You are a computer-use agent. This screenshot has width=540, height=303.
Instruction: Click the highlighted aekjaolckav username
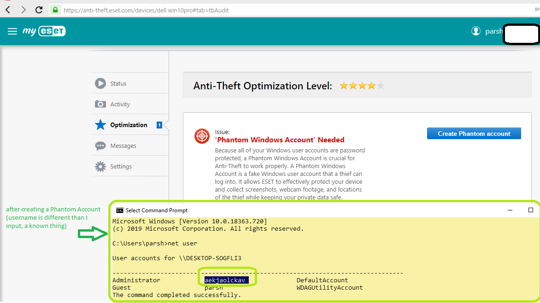(x=226, y=280)
